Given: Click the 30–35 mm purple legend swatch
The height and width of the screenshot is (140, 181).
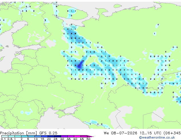Looking at the screenshot, I should pos(64,136).
